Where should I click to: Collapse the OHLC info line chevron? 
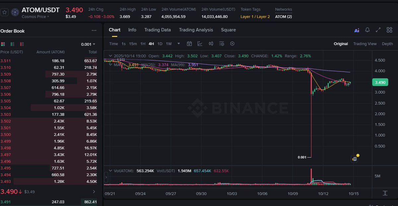point(110,56)
